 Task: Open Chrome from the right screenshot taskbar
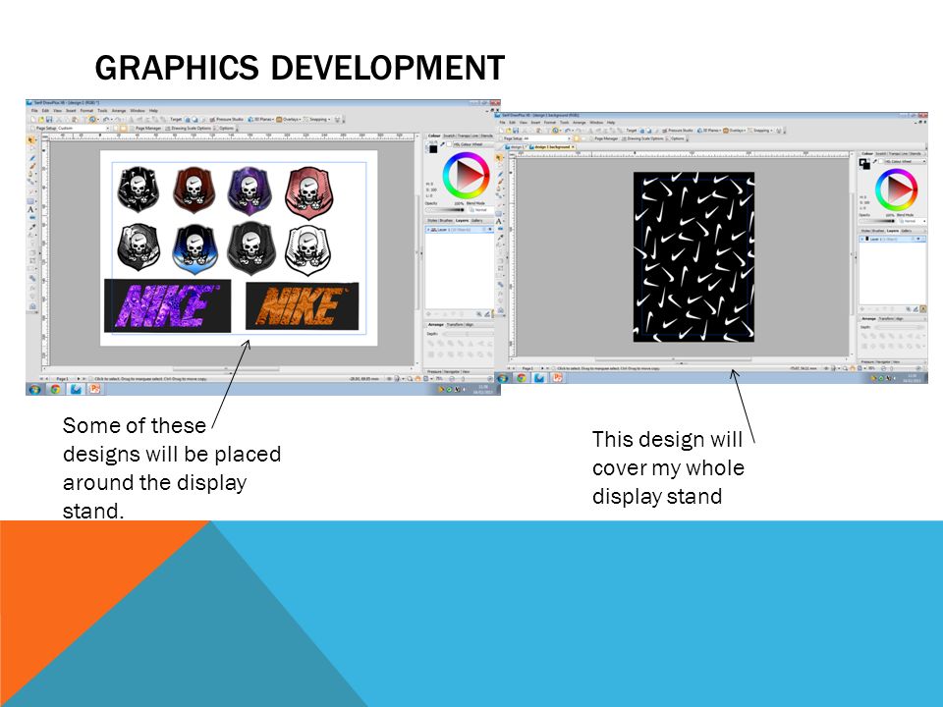pos(522,377)
